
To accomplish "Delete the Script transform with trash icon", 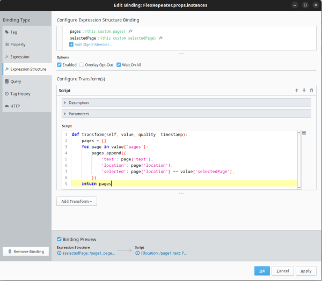I will point(311,91).
